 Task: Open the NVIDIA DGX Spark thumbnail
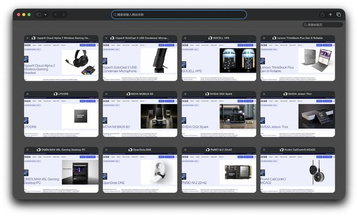pyautogui.click(x=219, y=117)
